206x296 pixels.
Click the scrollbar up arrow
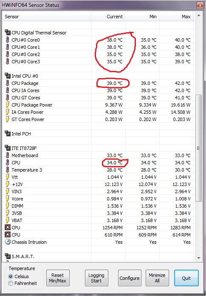click(x=199, y=16)
